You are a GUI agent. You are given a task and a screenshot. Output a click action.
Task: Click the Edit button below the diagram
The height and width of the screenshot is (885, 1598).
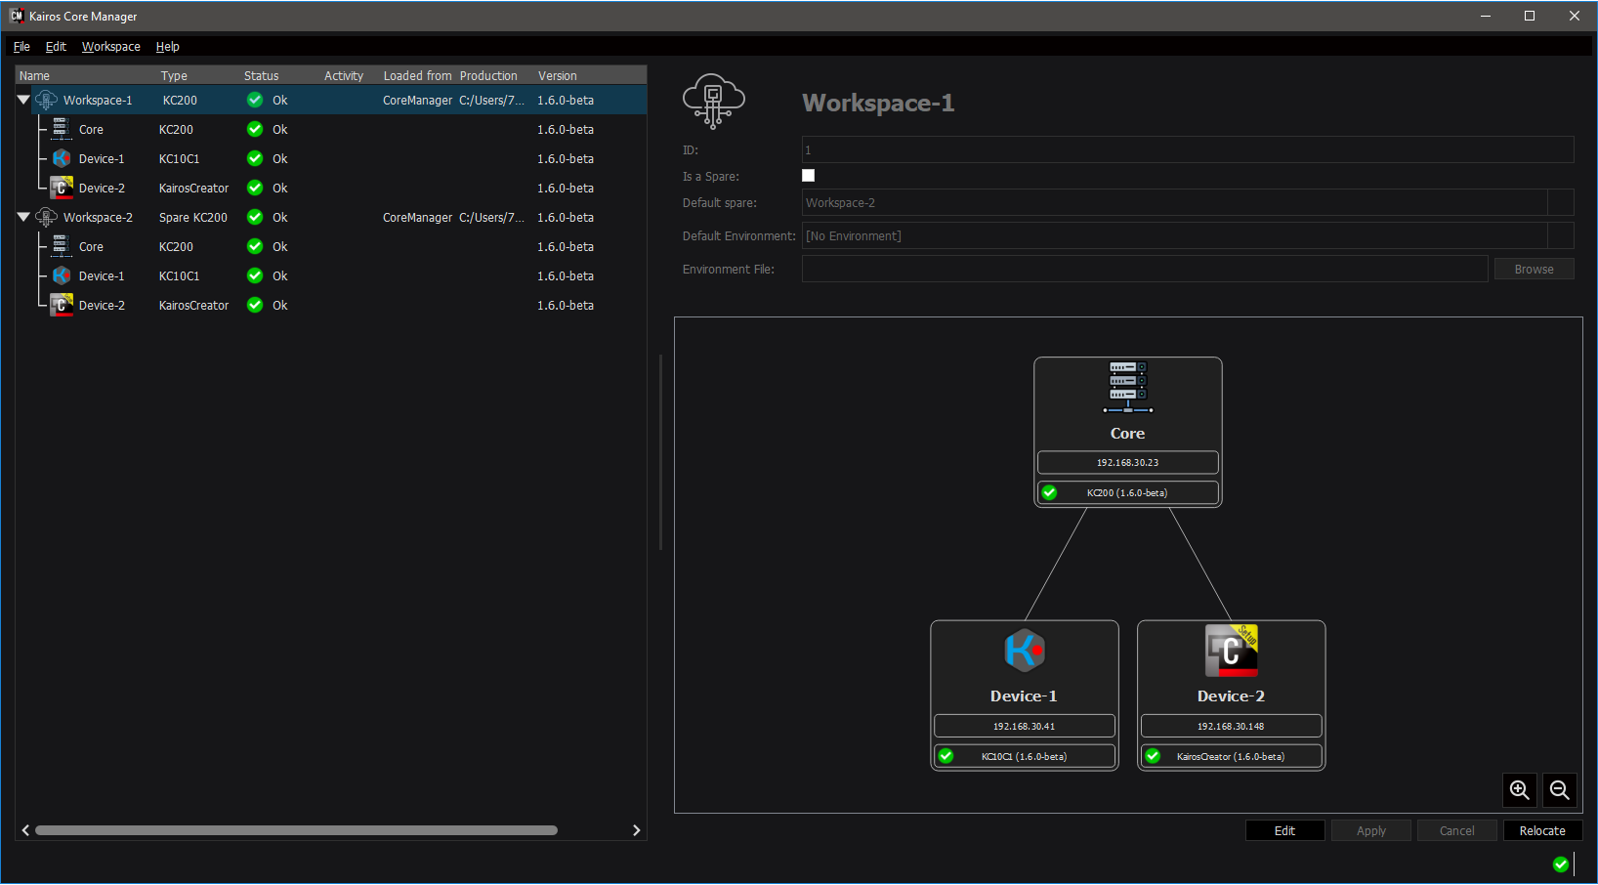tap(1284, 830)
